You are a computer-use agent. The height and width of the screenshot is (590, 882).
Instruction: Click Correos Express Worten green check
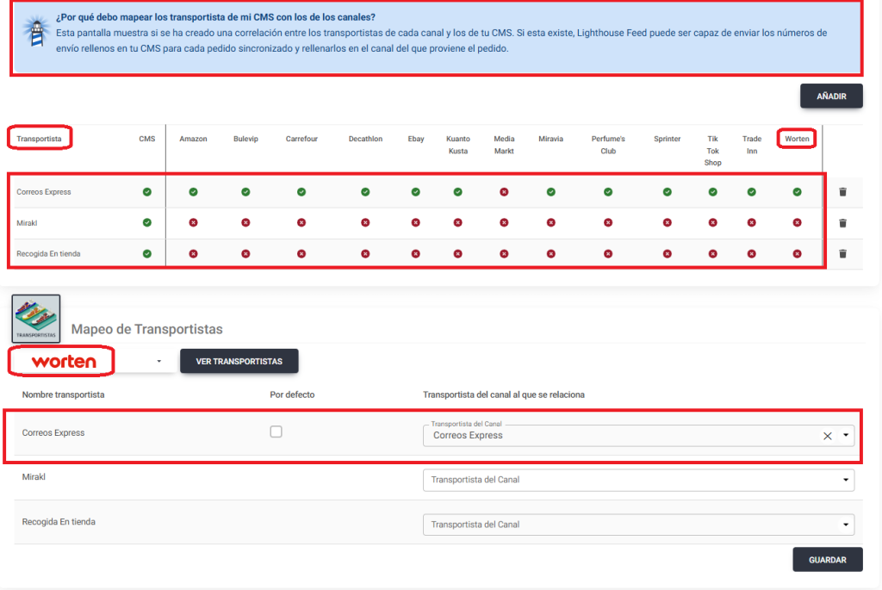(x=797, y=192)
